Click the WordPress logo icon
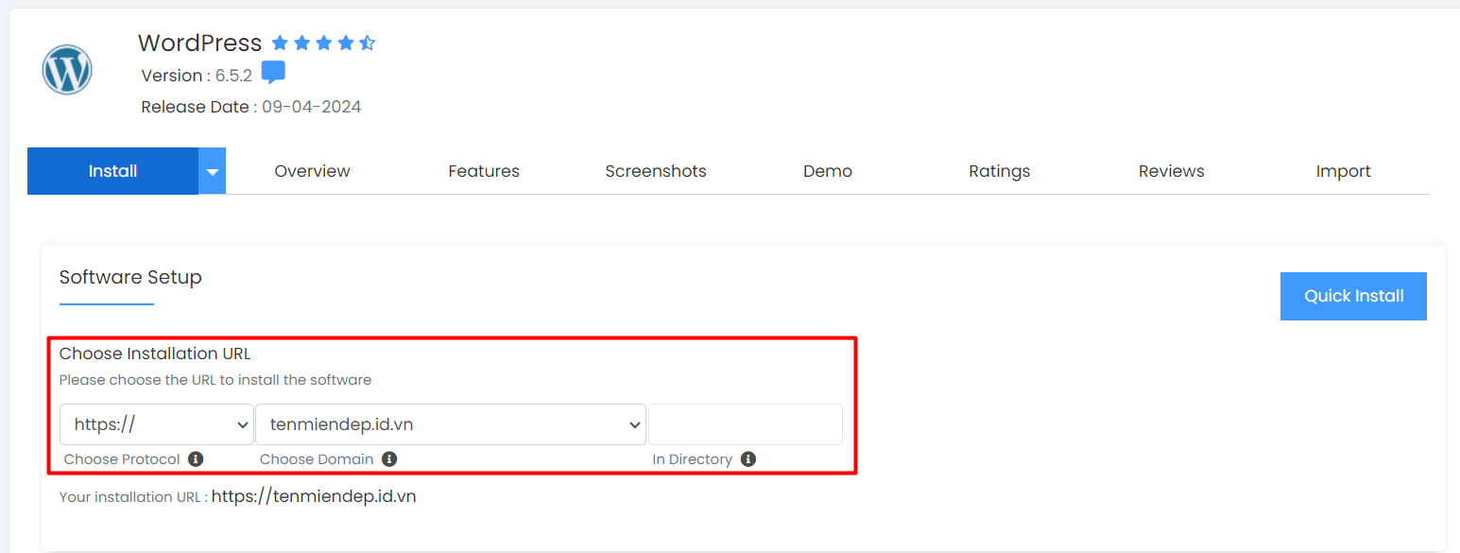This screenshot has width=1460, height=553. [66, 69]
